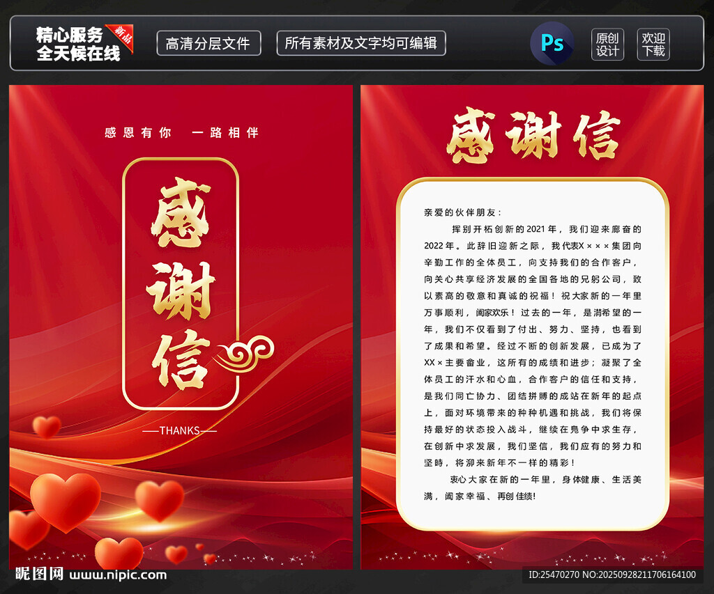Click the 亲爱的伙伴朋友 greeting line
This screenshot has height=594, width=714.
pos(462,212)
